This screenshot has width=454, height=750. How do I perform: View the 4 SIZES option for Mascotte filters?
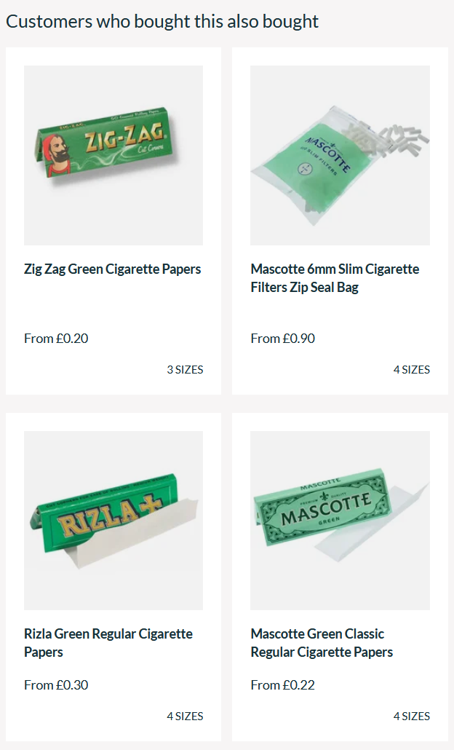click(412, 370)
